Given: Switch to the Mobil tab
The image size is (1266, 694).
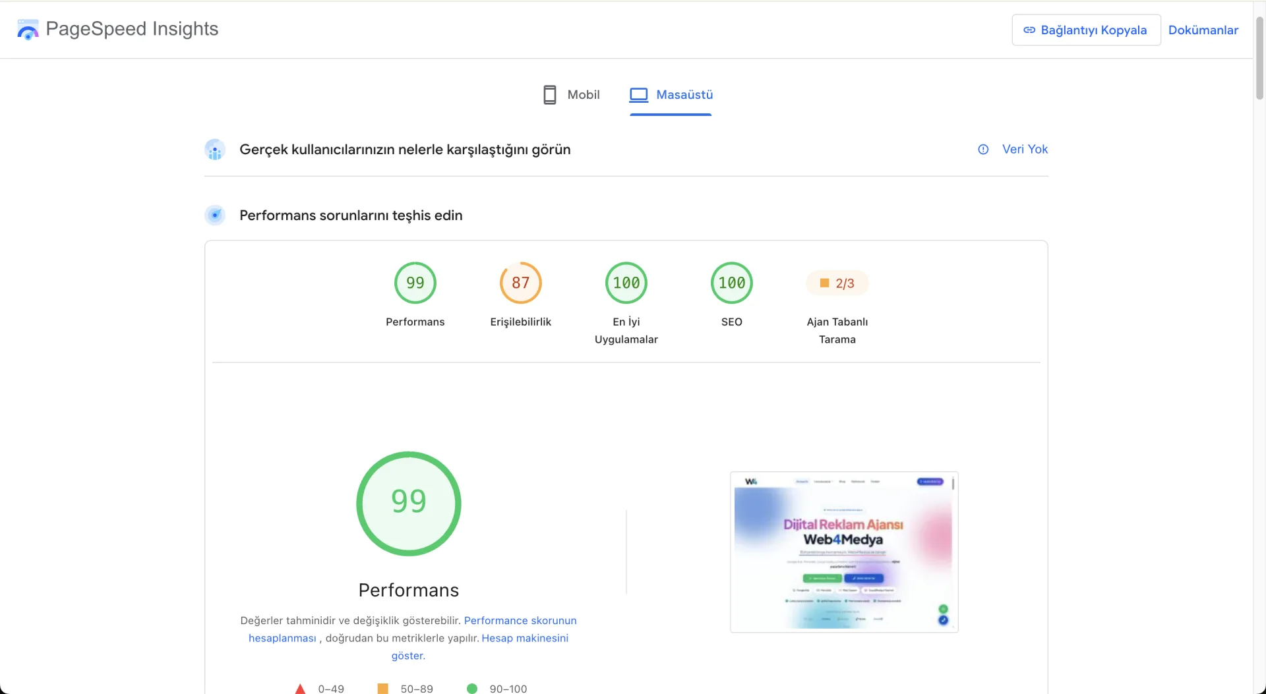Looking at the screenshot, I should pos(571,95).
